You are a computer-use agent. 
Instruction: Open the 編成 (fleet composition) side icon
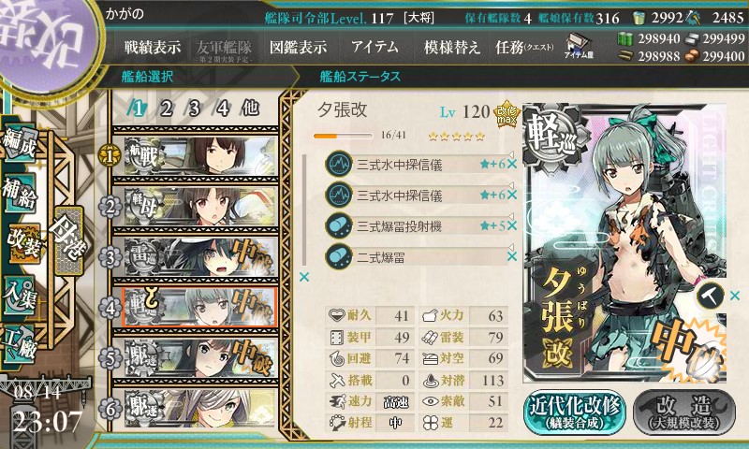pyautogui.click(x=20, y=144)
